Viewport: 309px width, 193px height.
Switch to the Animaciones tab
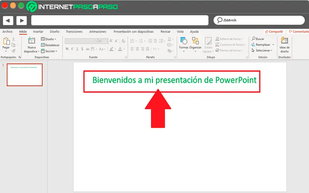(98, 32)
